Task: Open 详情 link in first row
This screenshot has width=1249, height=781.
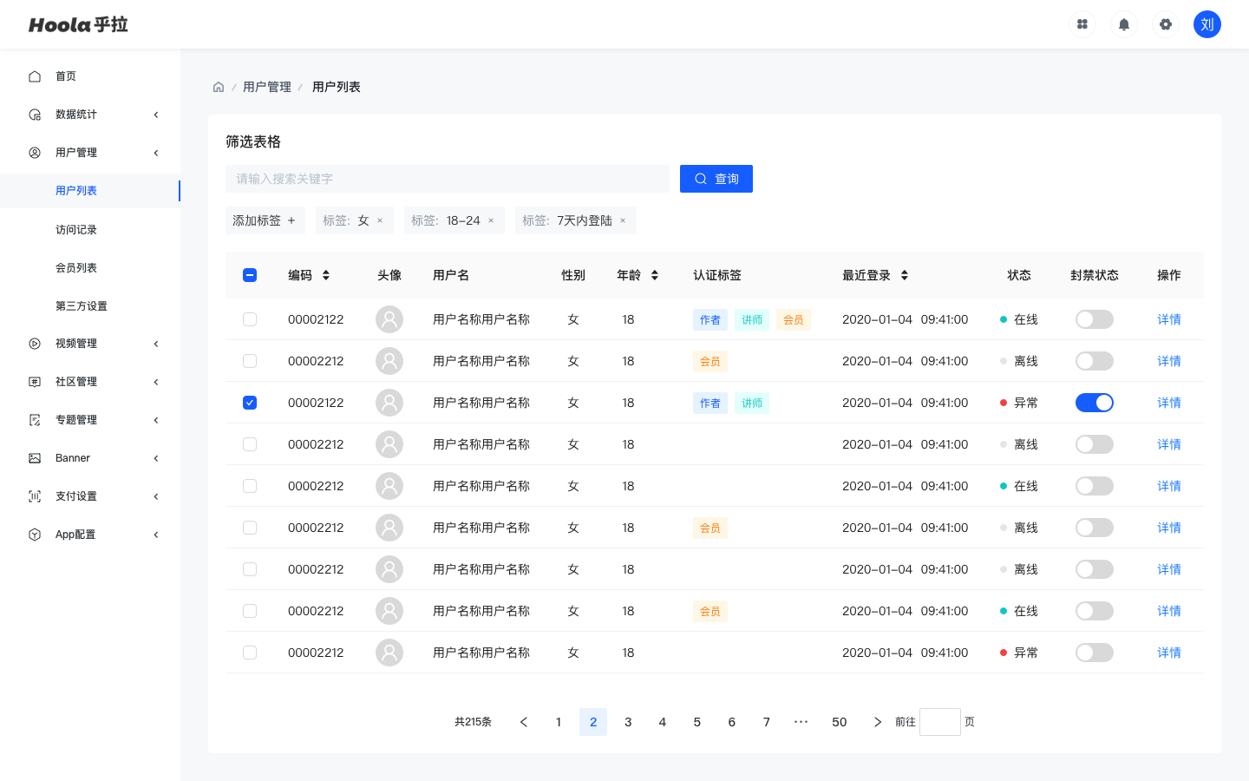Action: click(1169, 319)
